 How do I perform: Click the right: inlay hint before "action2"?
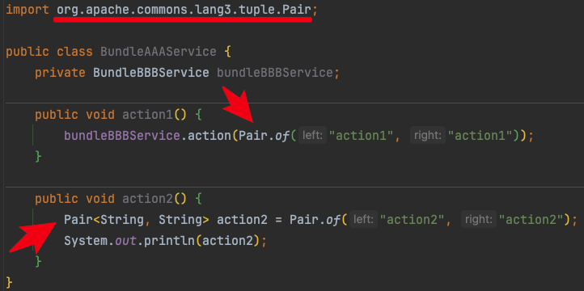(479, 220)
